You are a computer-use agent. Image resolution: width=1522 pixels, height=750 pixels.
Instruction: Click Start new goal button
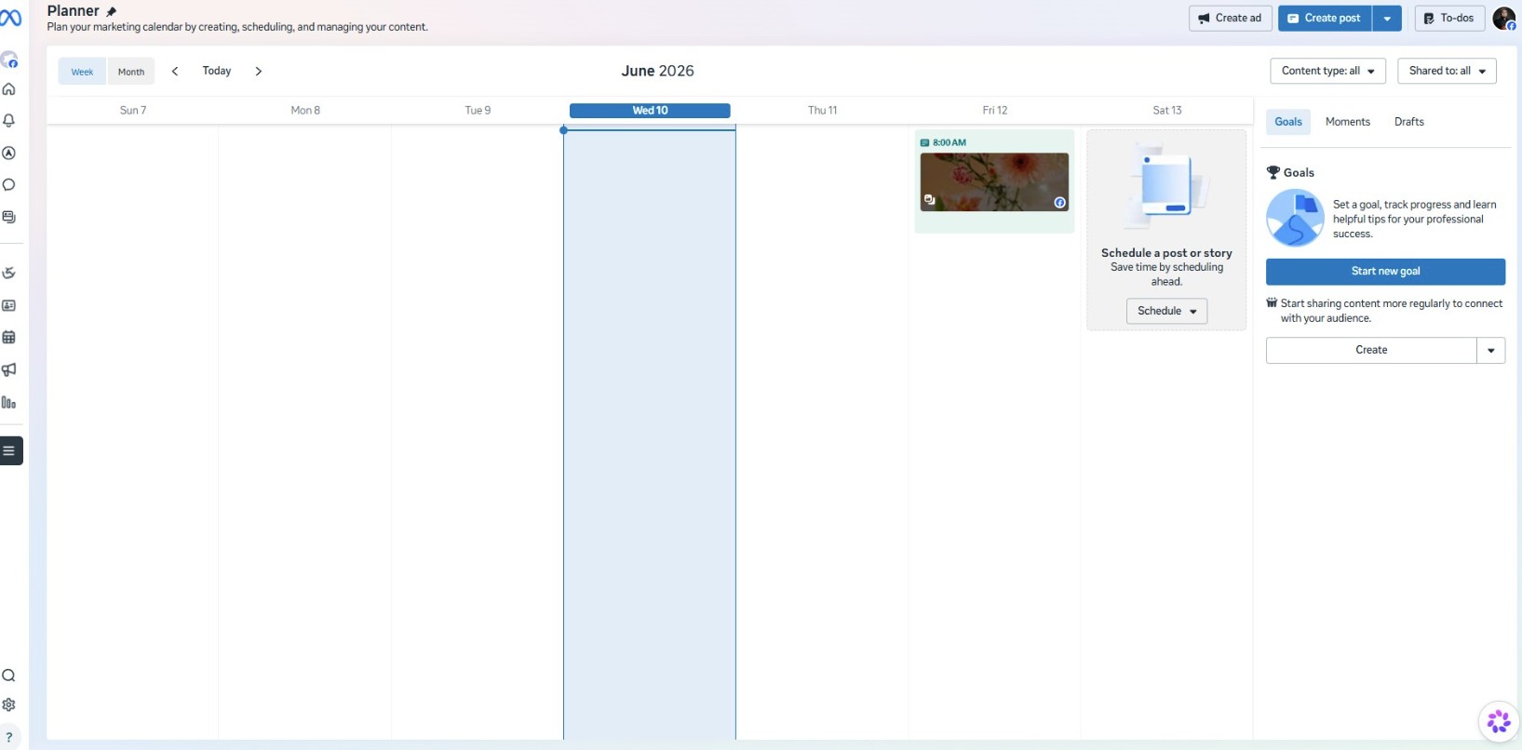[1385, 272]
